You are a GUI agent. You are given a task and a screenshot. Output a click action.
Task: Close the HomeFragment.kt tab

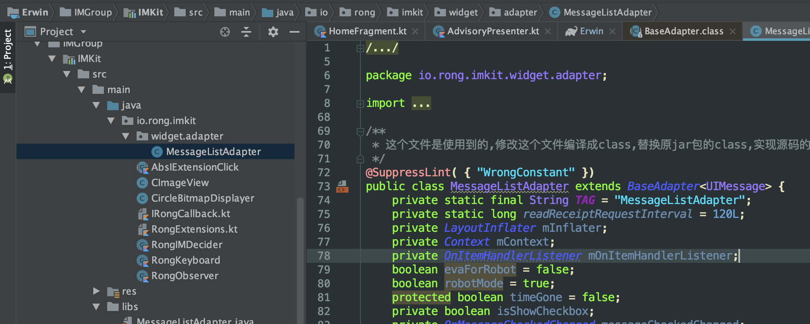click(x=415, y=31)
